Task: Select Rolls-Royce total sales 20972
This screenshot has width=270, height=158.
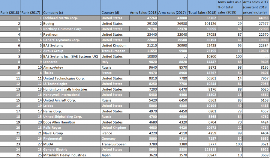Action: [x=202, y=128]
